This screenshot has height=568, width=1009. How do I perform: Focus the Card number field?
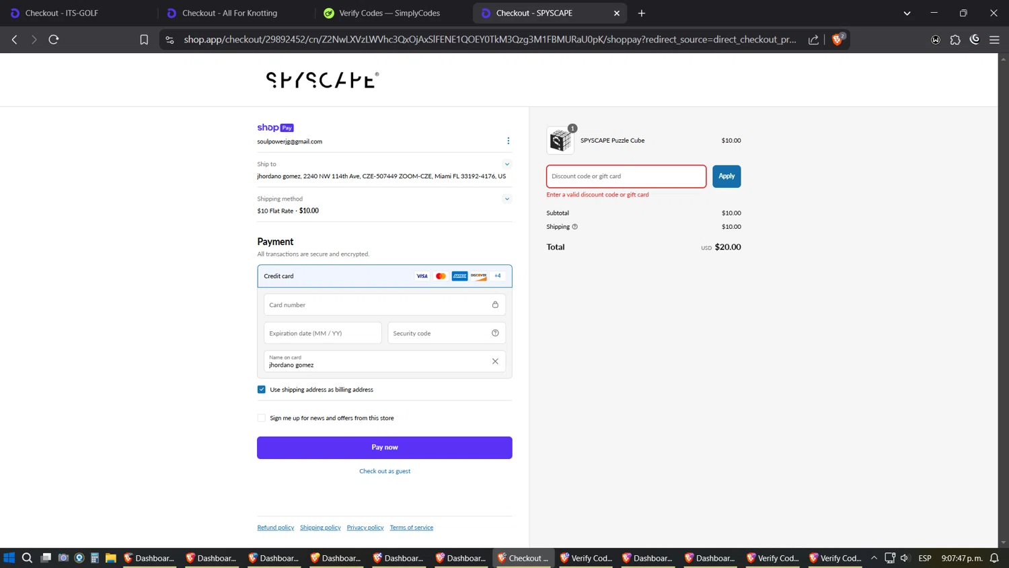tap(385, 305)
